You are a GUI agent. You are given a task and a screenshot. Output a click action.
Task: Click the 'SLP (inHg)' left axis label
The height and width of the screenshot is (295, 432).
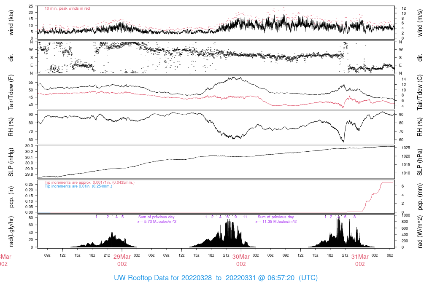pos(11,162)
